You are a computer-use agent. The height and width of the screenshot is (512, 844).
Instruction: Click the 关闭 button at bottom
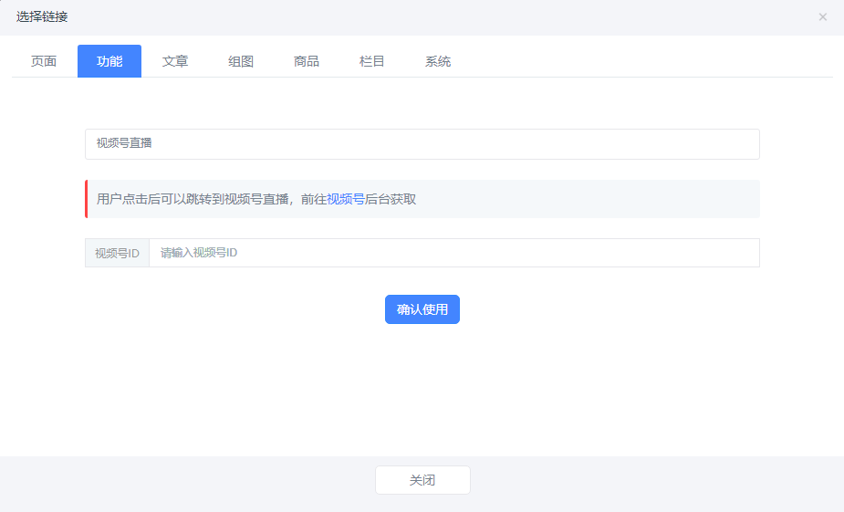422,480
